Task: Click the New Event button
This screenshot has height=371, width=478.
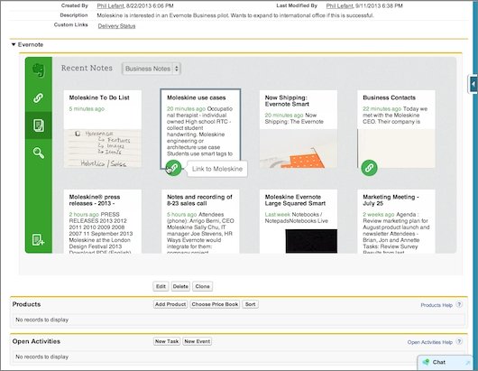Action: point(198,341)
